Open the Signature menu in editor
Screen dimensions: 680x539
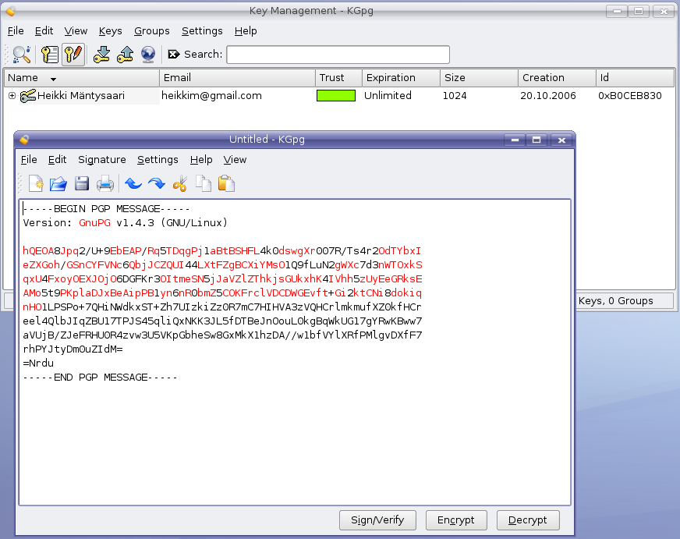tap(101, 160)
